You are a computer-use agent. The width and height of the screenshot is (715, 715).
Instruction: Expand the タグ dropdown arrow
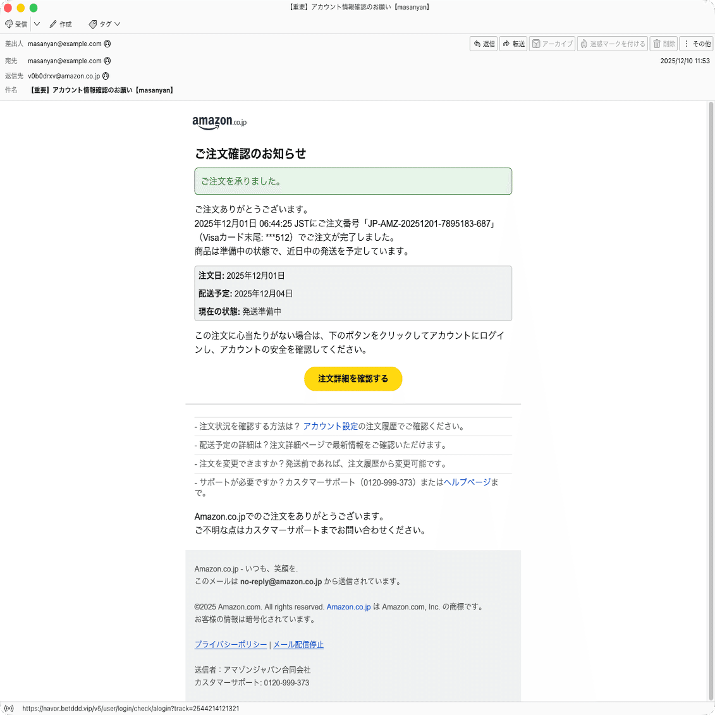pyautogui.click(x=118, y=24)
